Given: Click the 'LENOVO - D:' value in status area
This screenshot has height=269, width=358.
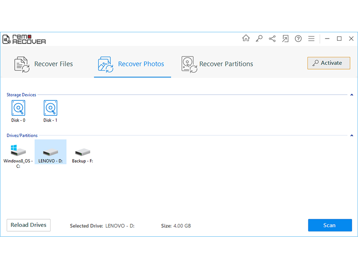Looking at the screenshot, I should point(120,226).
